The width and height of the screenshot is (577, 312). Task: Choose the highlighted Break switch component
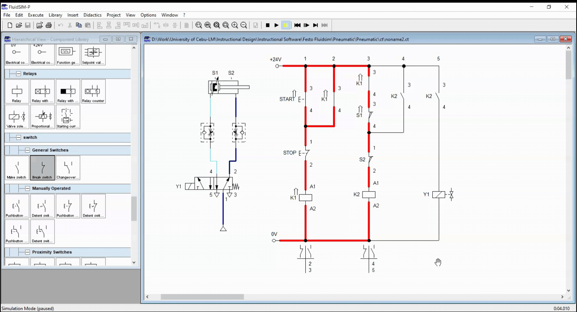pyautogui.click(x=42, y=168)
